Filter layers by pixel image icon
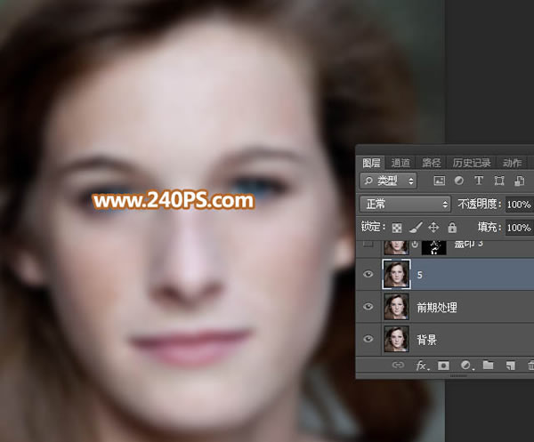534x442 pixels. tap(440, 181)
